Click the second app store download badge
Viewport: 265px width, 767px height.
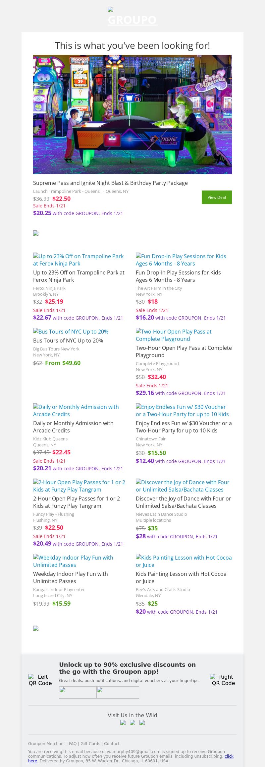coord(118,692)
